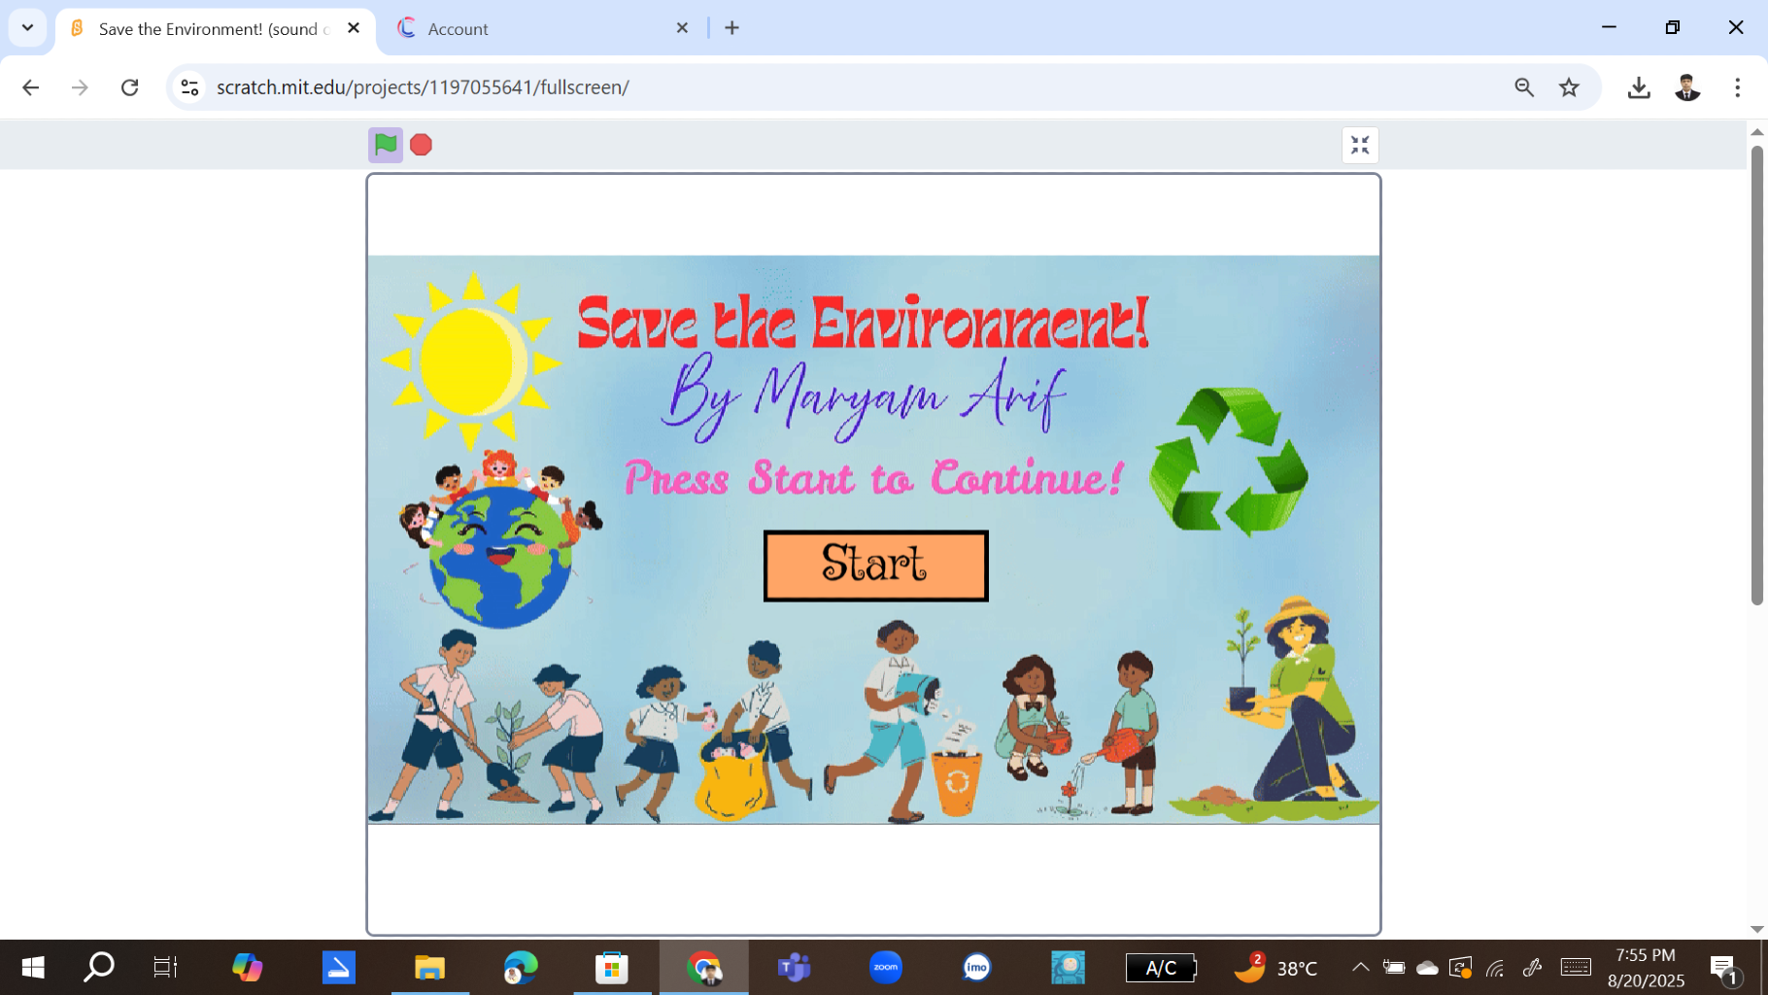
Task: Open Chrome three-dot menu
Action: pyautogui.click(x=1737, y=87)
